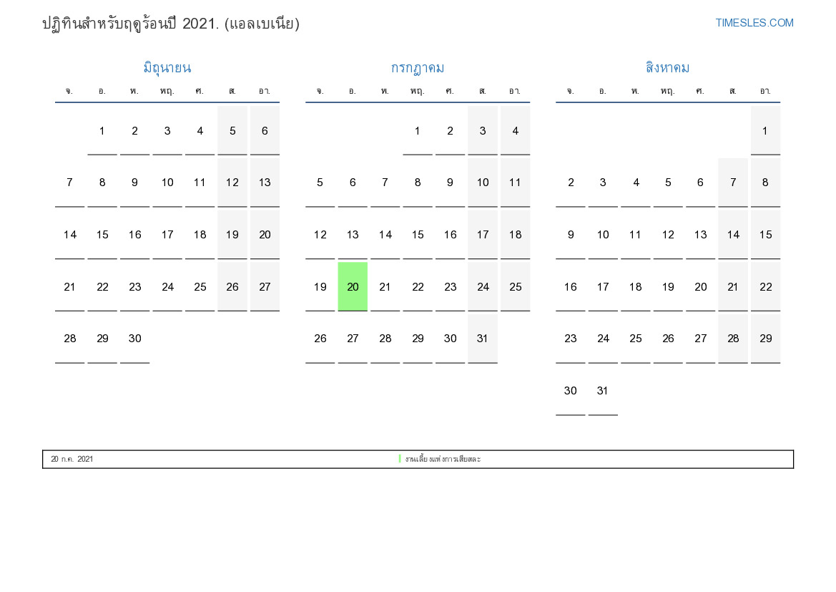Click the สิงหาคม month heading
This screenshot has height=592, width=836.
[667, 68]
